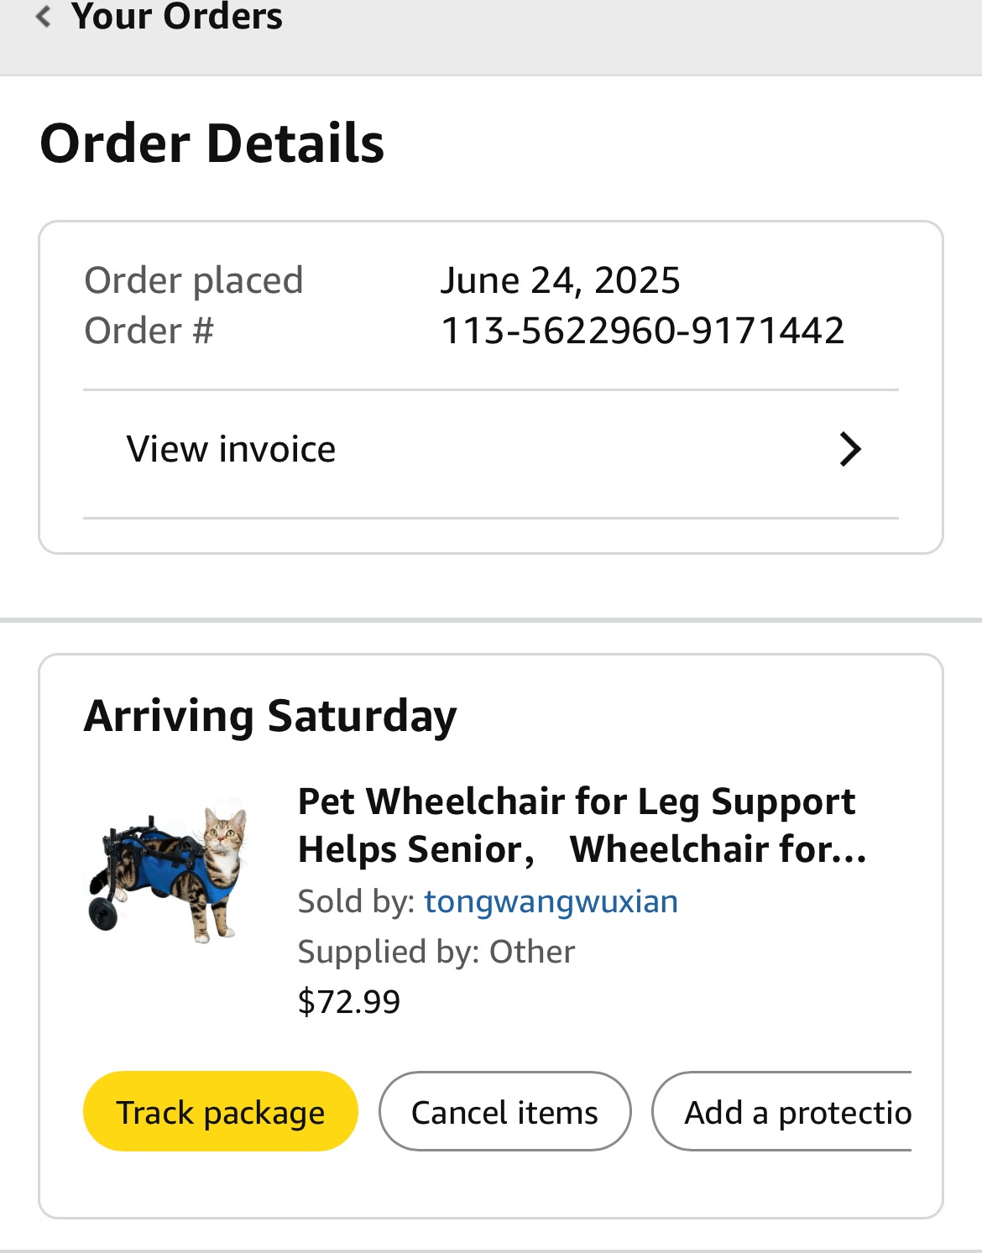Viewport: 982px width, 1253px height.
Task: Open the pet wheelchair product thumbnail
Action: coord(169,869)
